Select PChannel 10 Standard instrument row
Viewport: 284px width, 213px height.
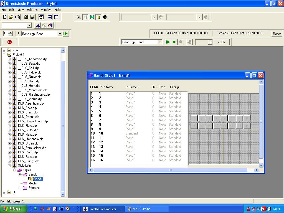point(131,133)
